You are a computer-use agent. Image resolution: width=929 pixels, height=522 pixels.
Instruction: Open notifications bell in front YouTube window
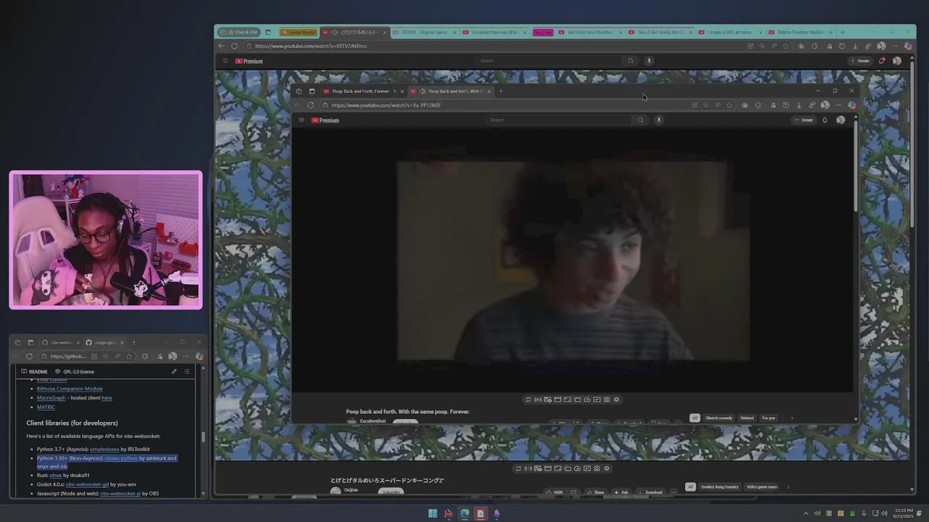point(824,120)
